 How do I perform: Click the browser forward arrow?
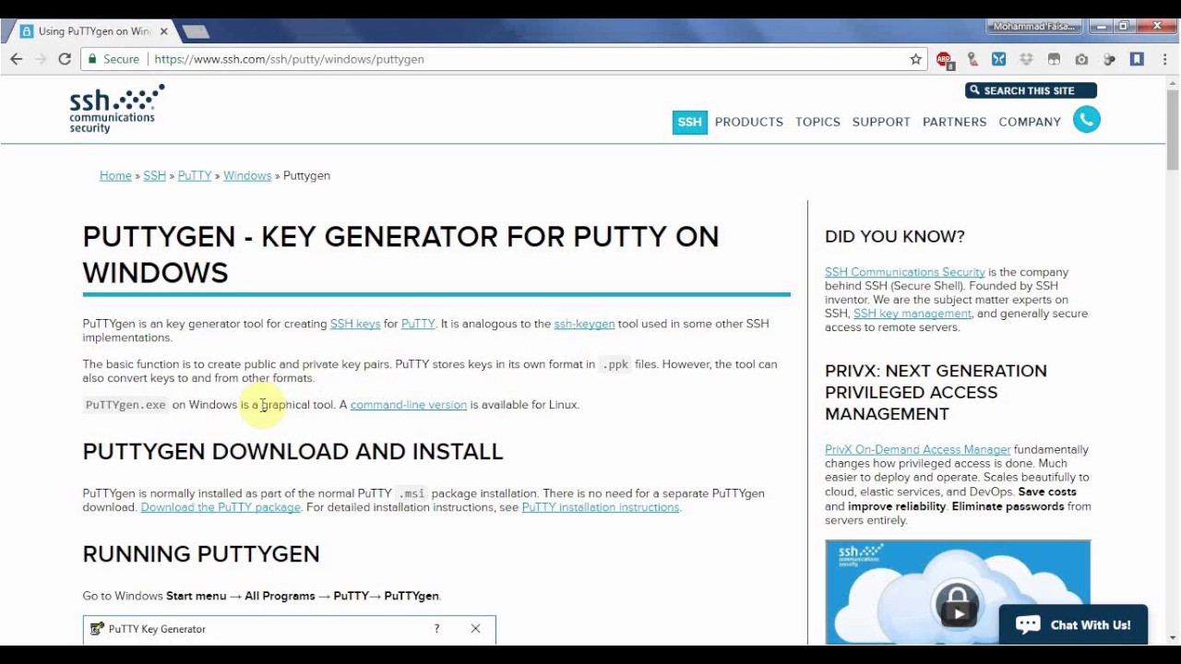pos(41,59)
